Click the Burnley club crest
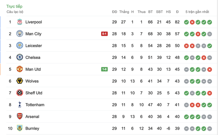Screen dimensions: 218x135 (x=20, y=128)
